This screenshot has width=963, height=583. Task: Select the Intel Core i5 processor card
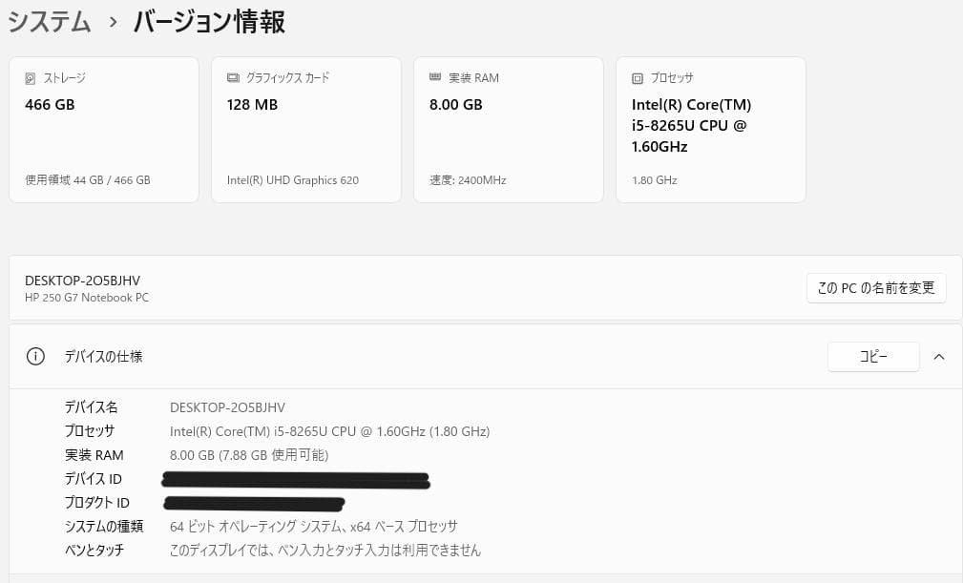coord(710,129)
